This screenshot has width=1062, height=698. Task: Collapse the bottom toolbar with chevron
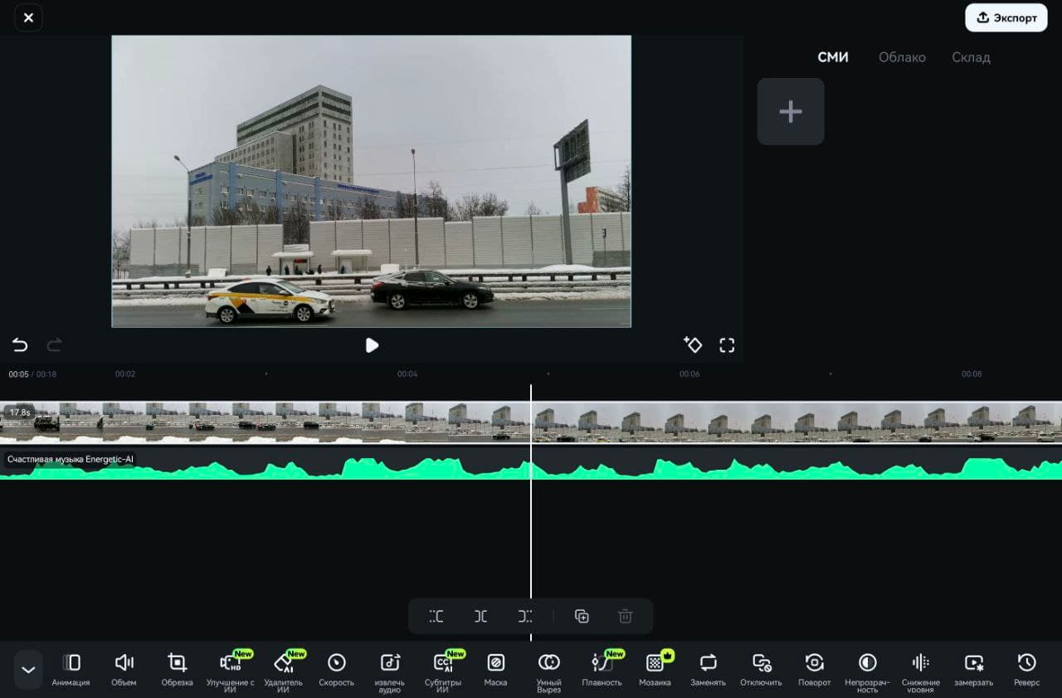pyautogui.click(x=28, y=670)
